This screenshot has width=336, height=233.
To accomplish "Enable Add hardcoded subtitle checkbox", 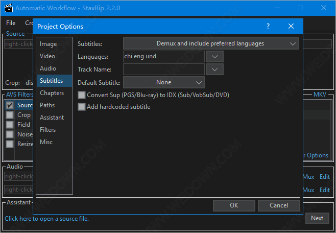I will [81, 107].
